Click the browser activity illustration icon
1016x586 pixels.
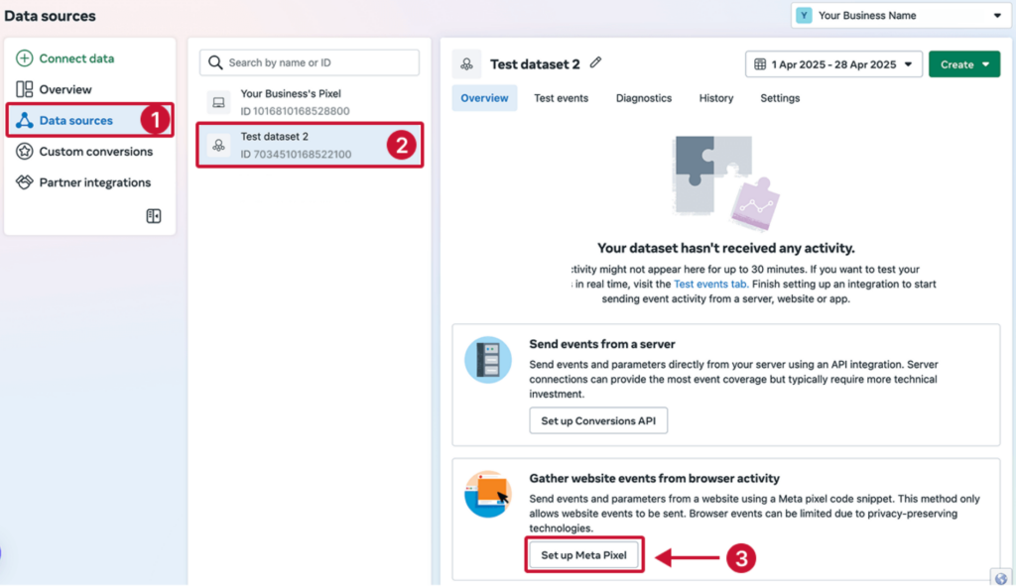[488, 494]
